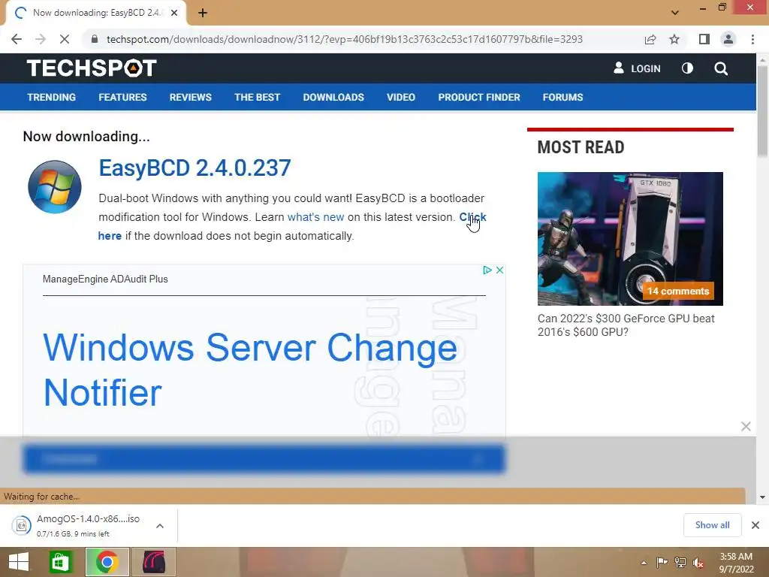Click the page vertical scrollbar thumb
The image size is (769, 577).
(762, 110)
